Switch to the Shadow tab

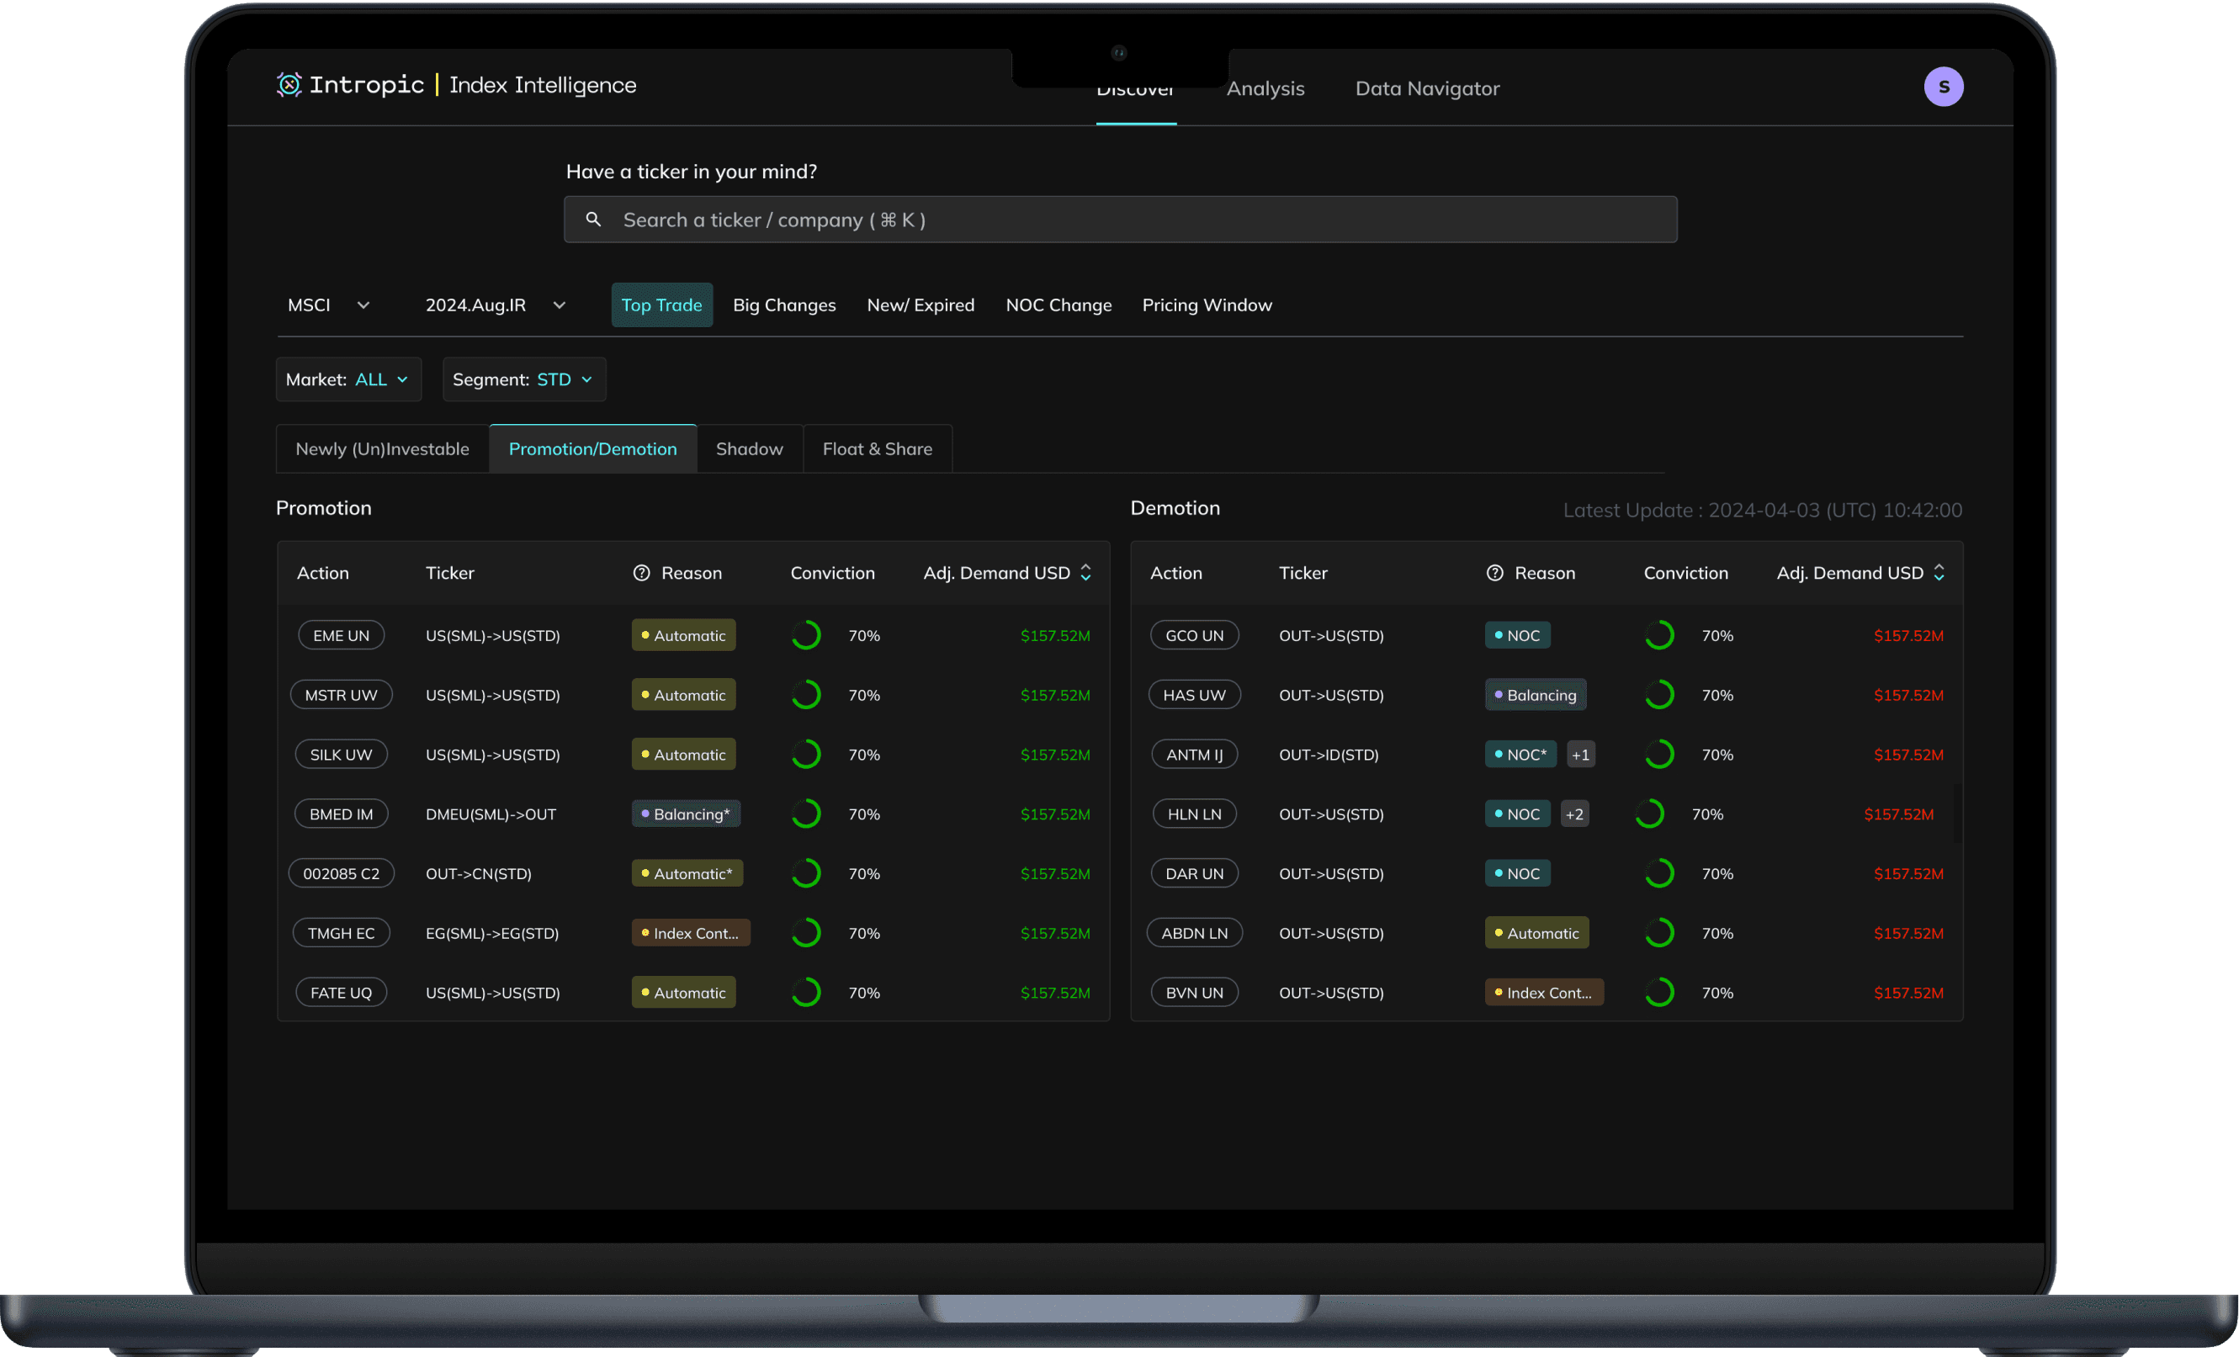tap(749, 448)
